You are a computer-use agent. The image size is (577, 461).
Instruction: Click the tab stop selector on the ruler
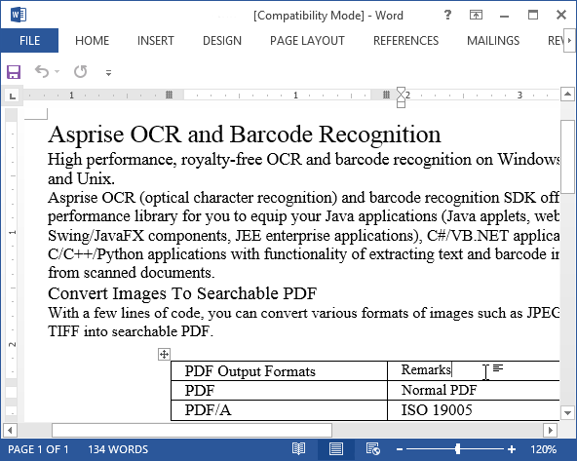click(x=13, y=96)
